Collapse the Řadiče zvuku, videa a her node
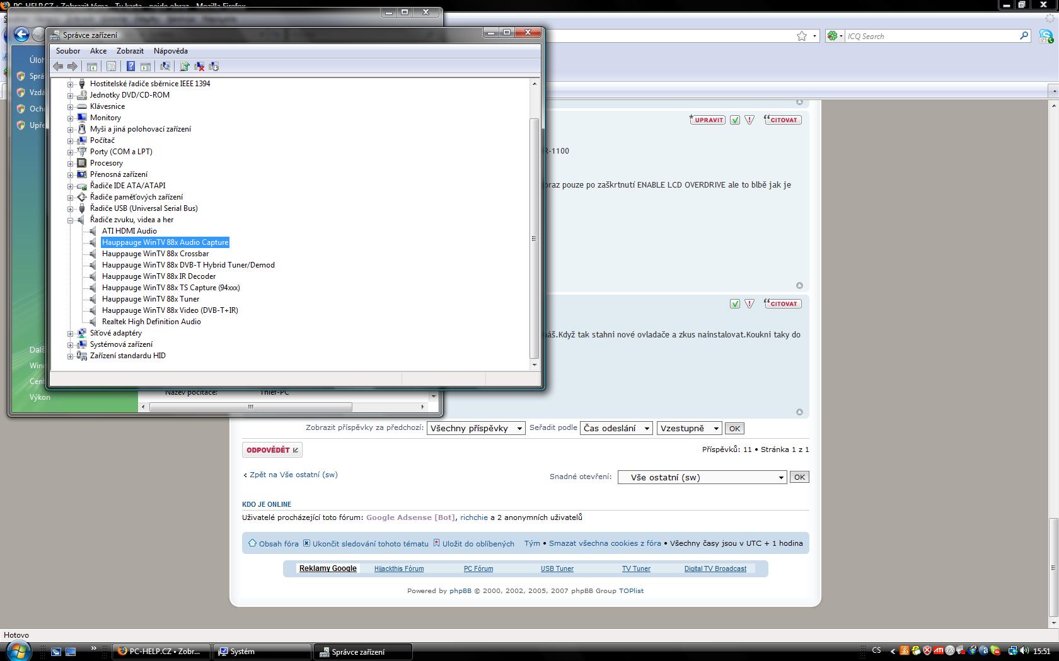Screen dimensions: 1059x661 click(71, 220)
